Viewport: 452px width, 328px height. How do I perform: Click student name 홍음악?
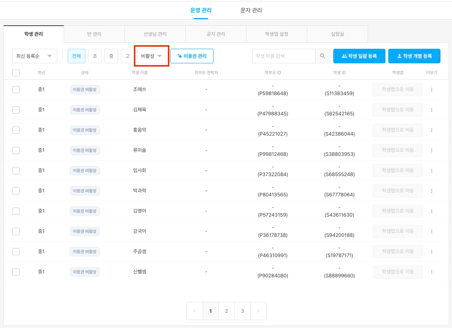point(140,130)
